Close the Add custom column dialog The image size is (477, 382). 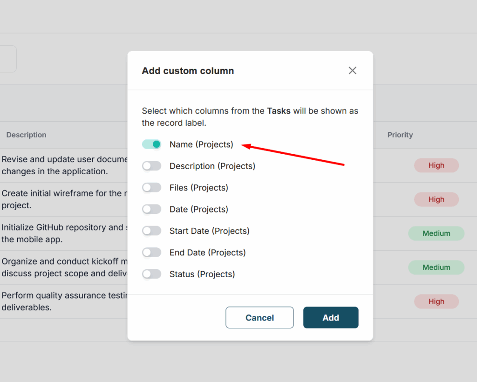[352, 70]
